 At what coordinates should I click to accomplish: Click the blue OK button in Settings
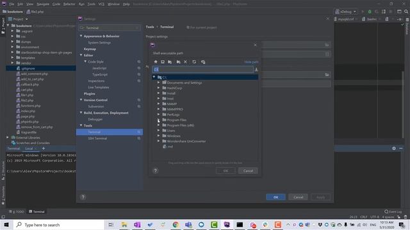pos(275,197)
